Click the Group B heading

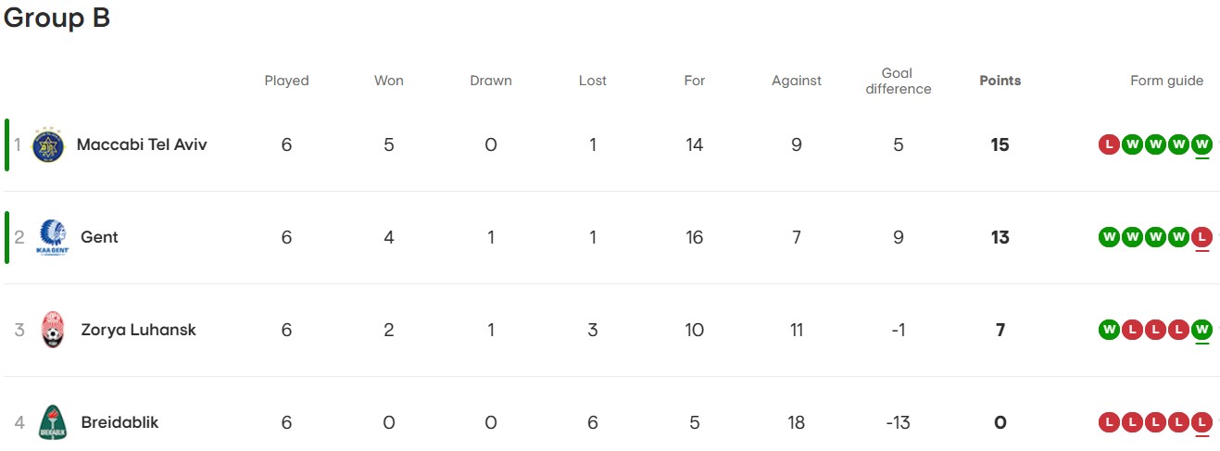pyautogui.click(x=57, y=18)
